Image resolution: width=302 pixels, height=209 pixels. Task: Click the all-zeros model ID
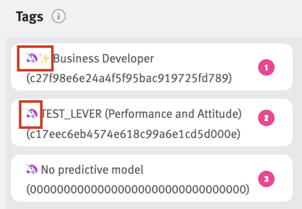(137, 190)
